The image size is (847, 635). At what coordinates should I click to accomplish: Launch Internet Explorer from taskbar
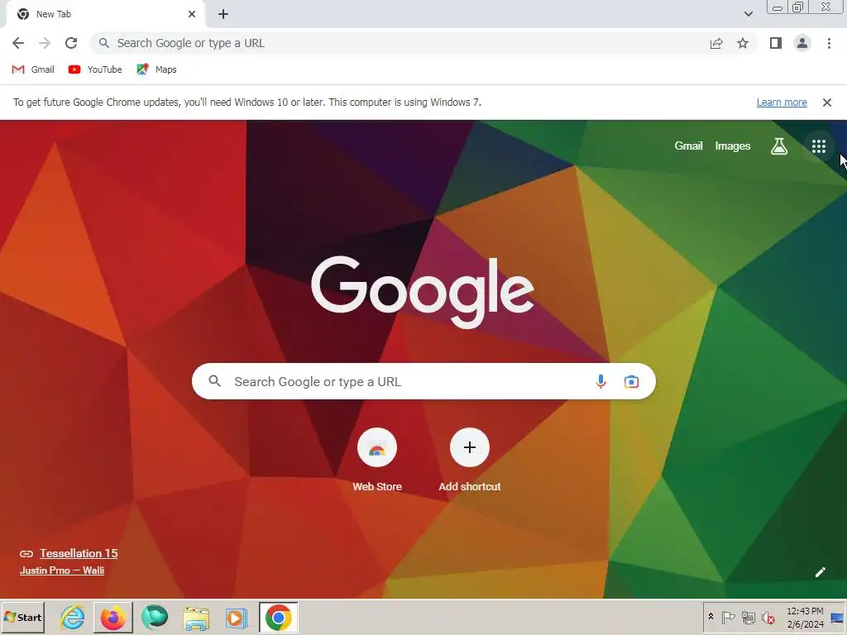(73, 617)
